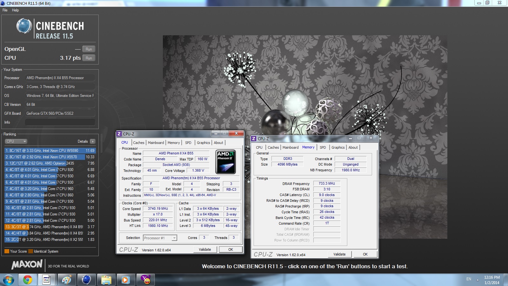
Task: Run the CPU benchmark test
Action: pyautogui.click(x=89, y=58)
